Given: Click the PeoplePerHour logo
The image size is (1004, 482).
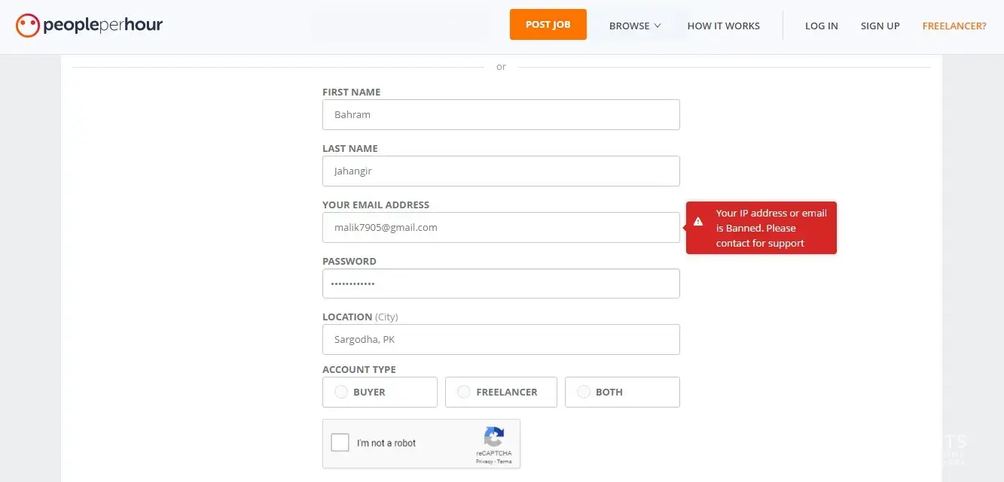Looking at the screenshot, I should tap(89, 26).
